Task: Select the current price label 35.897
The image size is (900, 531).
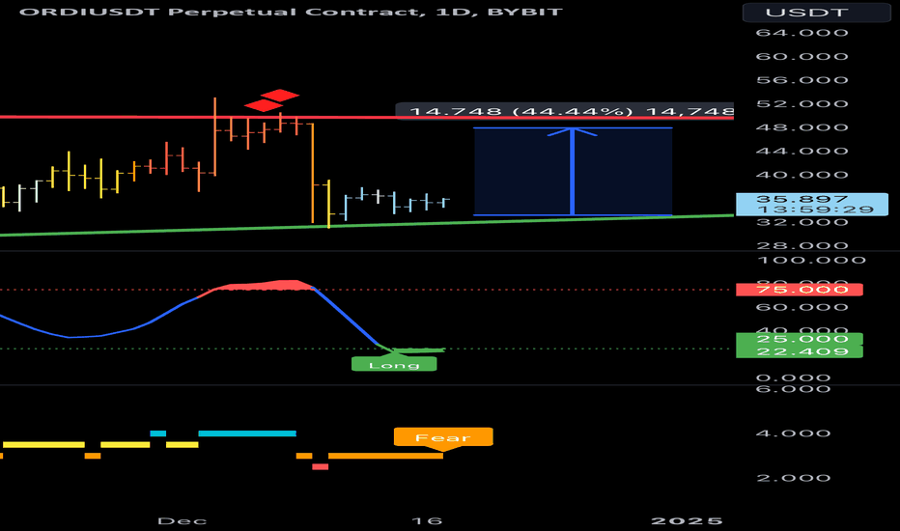Action: pyautogui.click(x=802, y=199)
